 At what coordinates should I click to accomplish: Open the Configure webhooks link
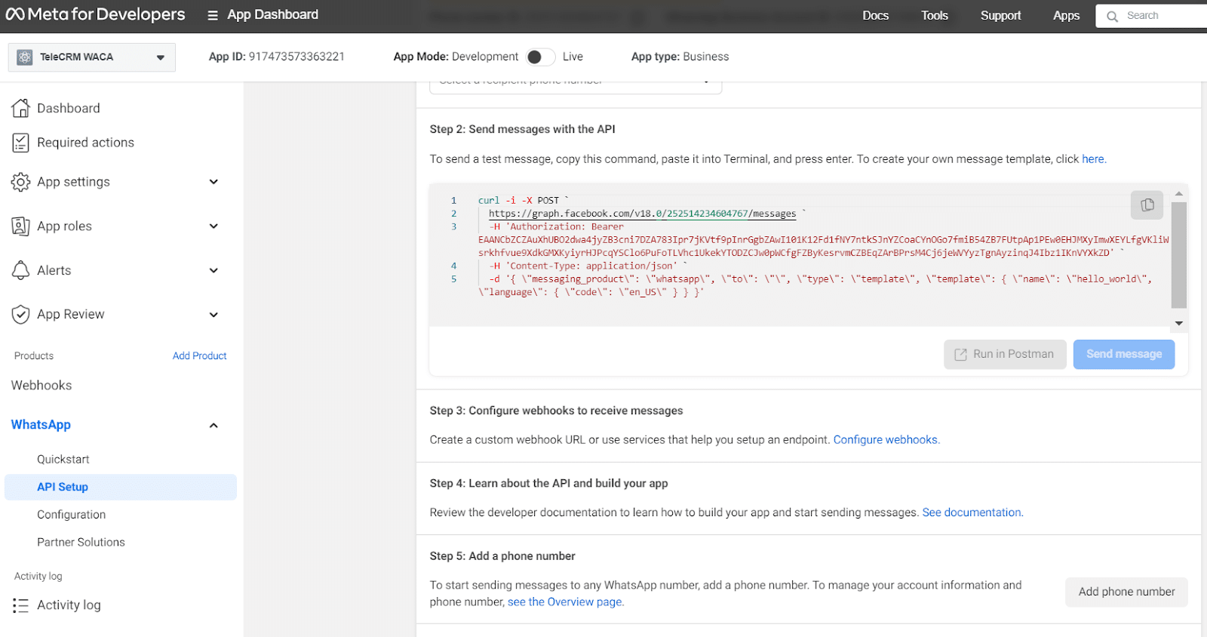(x=886, y=440)
